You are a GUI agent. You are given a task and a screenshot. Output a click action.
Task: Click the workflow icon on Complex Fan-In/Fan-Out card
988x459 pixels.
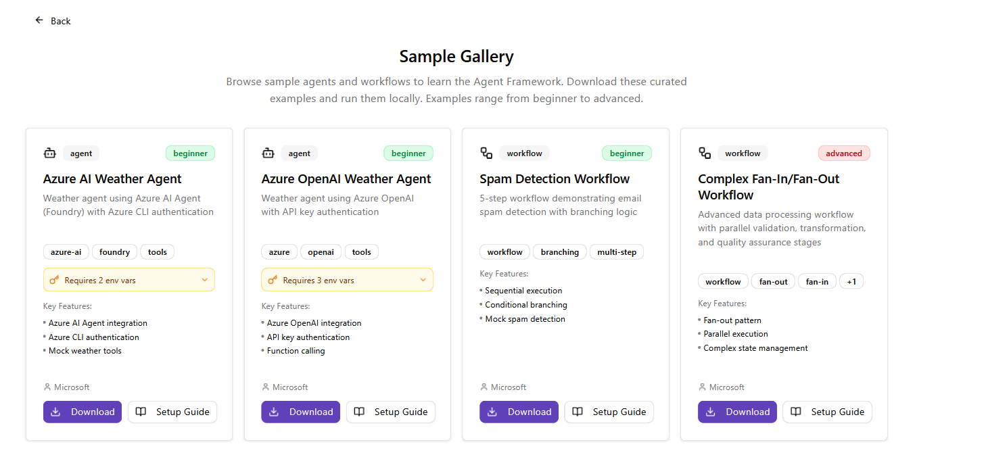(705, 153)
